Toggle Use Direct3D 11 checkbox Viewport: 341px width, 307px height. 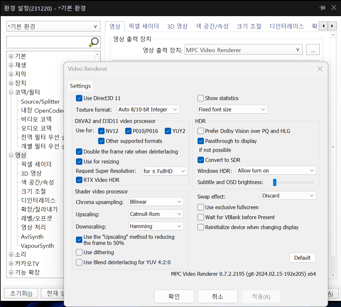click(79, 98)
